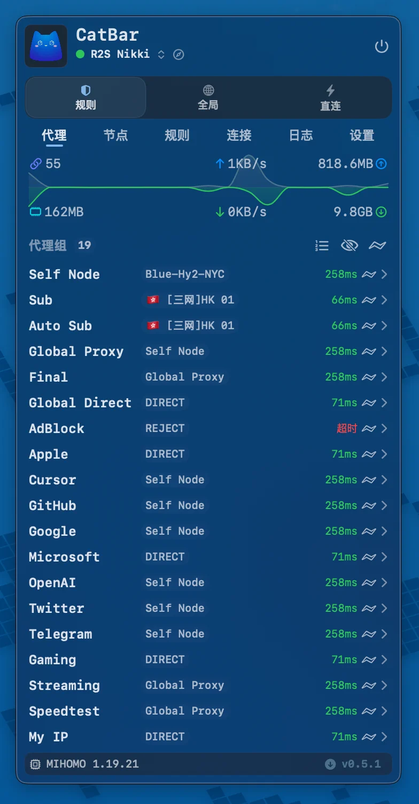Open the 连接 tab
Viewport: 419px width, 804px height.
[x=239, y=135]
